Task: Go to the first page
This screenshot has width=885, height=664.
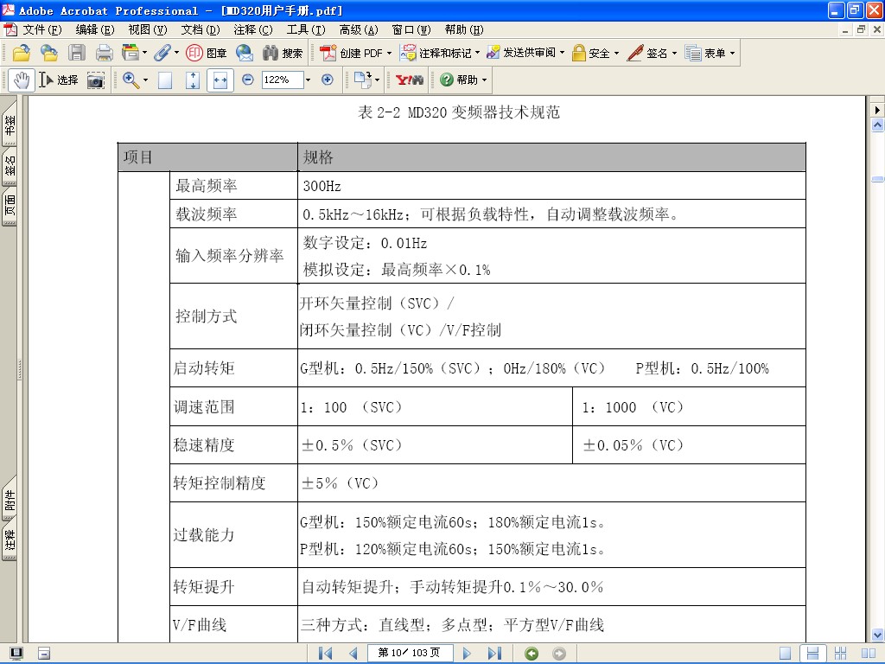Action: (325, 654)
